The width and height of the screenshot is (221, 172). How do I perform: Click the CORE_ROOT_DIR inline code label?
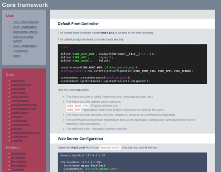click(x=77, y=106)
